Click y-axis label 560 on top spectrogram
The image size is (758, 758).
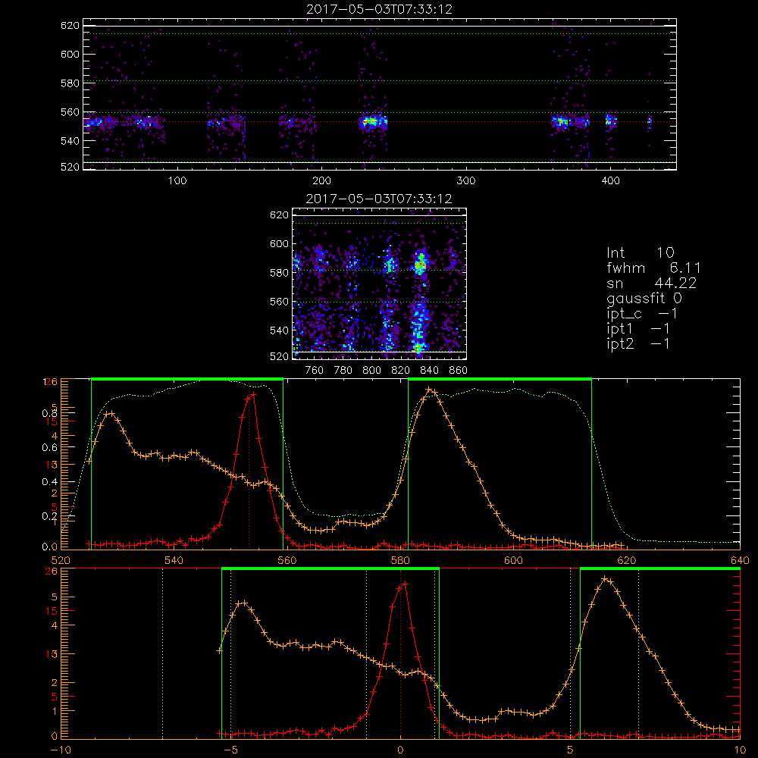(x=70, y=112)
